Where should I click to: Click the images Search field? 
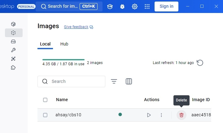[72, 81]
